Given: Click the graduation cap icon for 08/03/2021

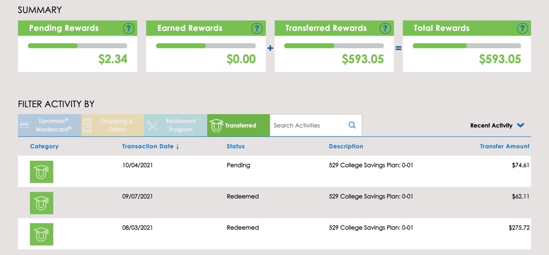Looking at the screenshot, I should click(41, 234).
